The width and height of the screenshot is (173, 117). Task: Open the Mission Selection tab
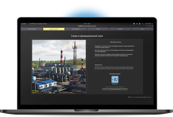pyautogui.click(x=54, y=29)
